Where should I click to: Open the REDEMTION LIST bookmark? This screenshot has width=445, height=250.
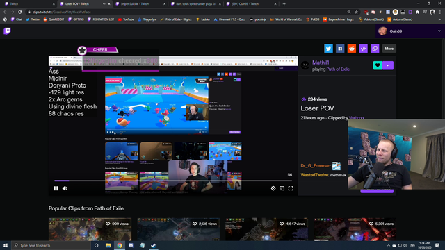pyautogui.click(x=101, y=19)
